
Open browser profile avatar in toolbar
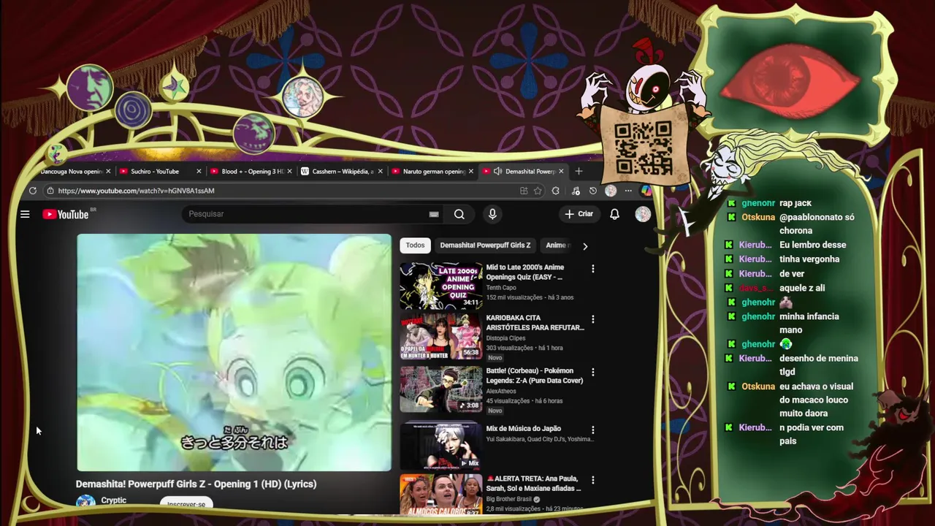[611, 191]
